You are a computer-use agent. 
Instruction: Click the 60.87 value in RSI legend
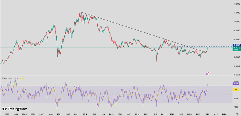[22, 78]
